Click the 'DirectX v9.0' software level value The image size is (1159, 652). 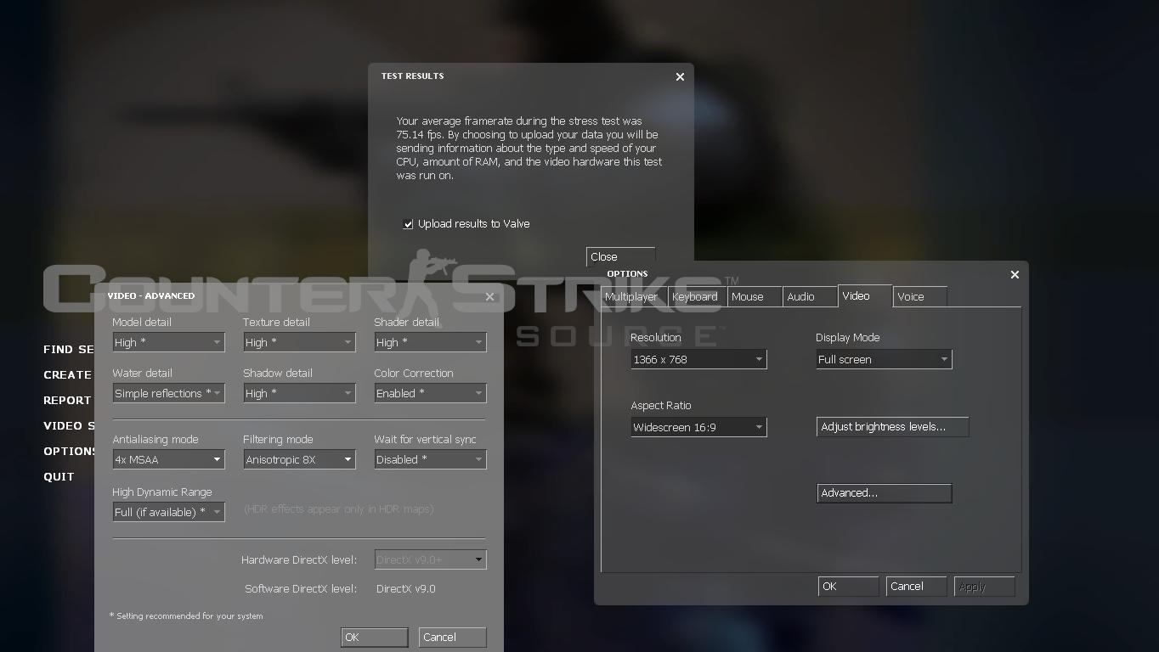pyautogui.click(x=405, y=588)
